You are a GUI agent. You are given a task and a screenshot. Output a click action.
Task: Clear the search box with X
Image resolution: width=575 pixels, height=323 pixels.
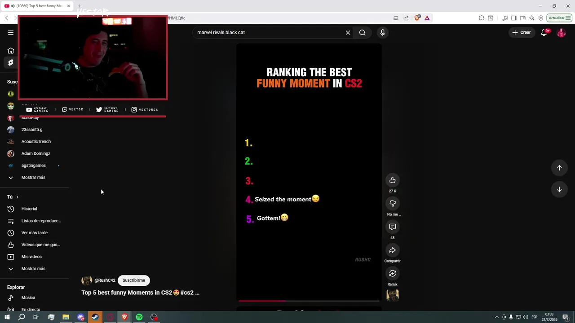[348, 32]
